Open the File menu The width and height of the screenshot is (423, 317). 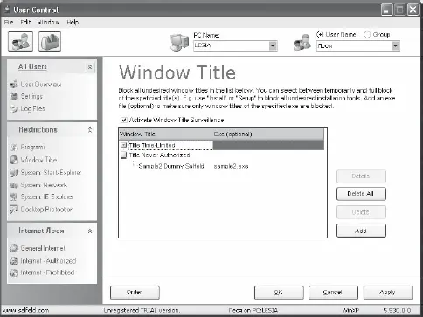click(x=9, y=22)
